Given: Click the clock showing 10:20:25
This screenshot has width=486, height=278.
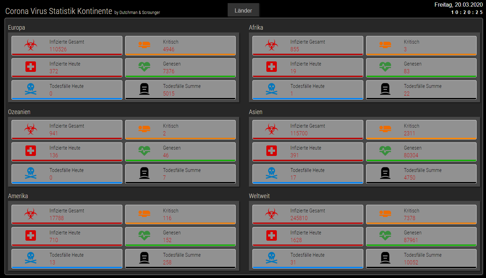Looking at the screenshot, I should (x=467, y=12).
